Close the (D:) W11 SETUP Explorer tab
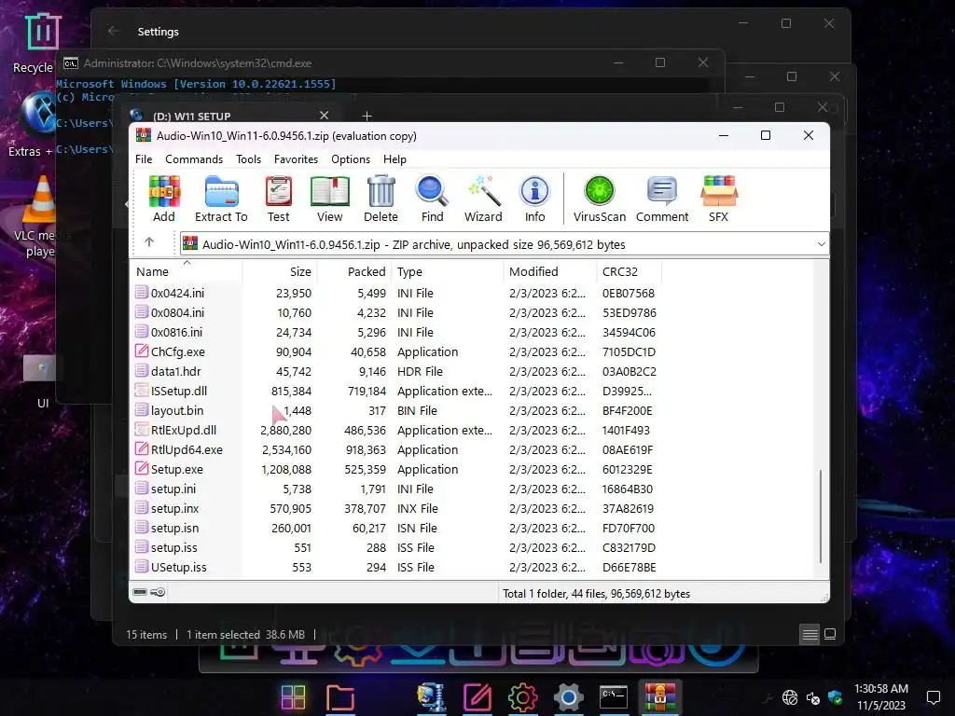Viewport: 955px width, 716px height. [x=324, y=115]
